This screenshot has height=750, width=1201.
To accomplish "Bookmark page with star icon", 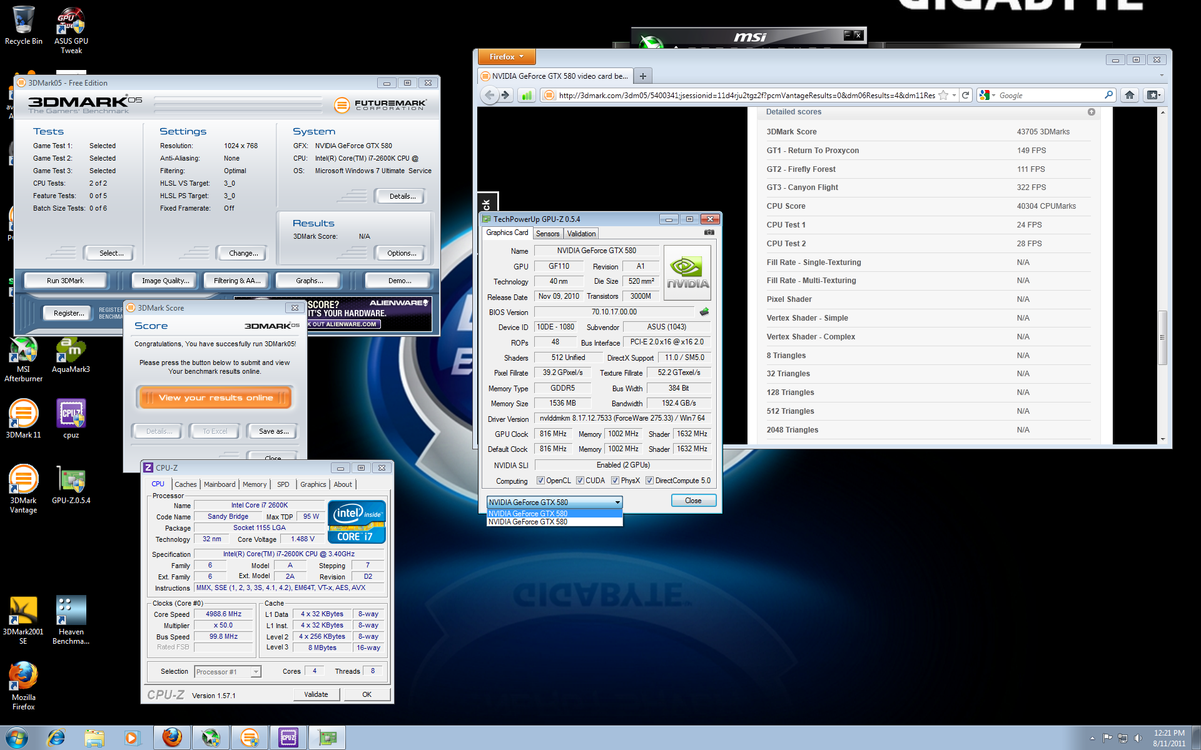I will point(943,95).
